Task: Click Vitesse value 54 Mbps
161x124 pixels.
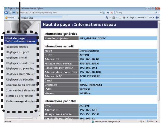Action: 85,93
